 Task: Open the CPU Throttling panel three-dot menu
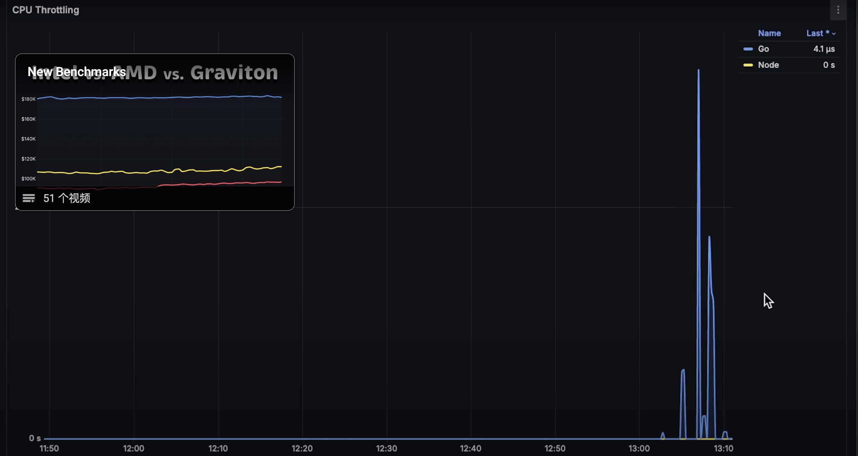(838, 10)
